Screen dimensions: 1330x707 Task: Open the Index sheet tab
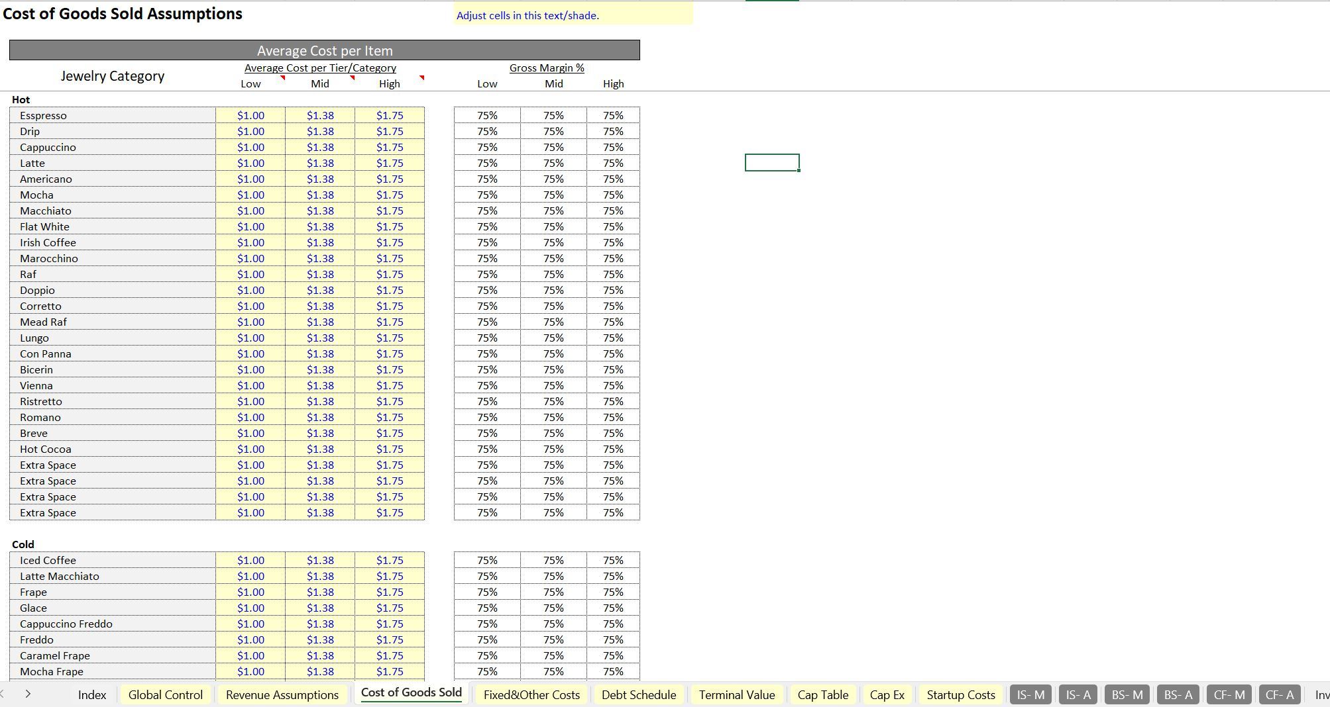click(x=91, y=694)
